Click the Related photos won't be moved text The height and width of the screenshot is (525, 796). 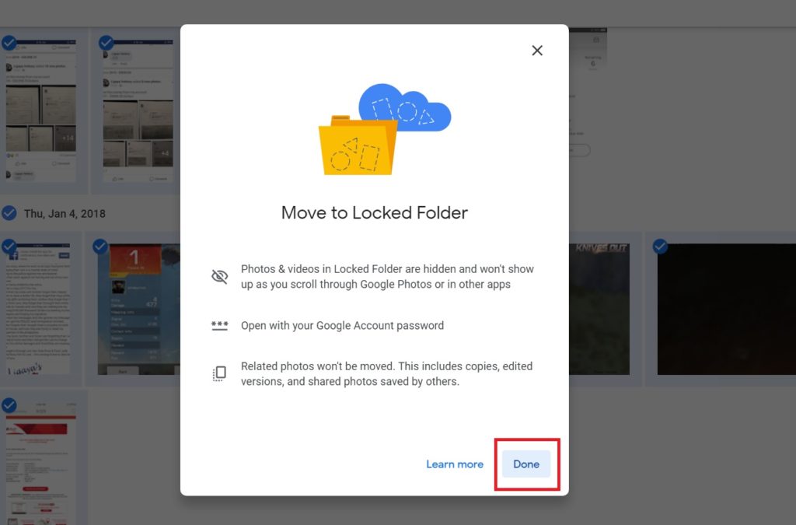[x=387, y=373]
